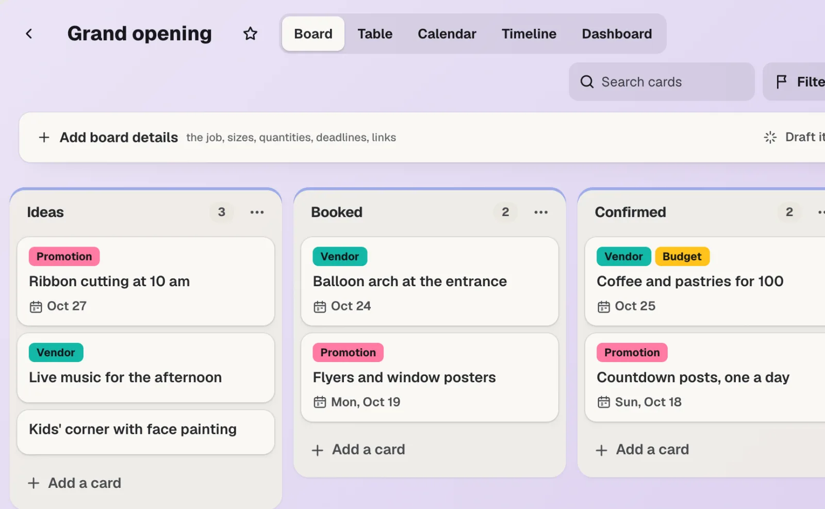Viewport: 825px width, 509px height.
Task: Open the Live music for the afternoon card
Action: [146, 368]
